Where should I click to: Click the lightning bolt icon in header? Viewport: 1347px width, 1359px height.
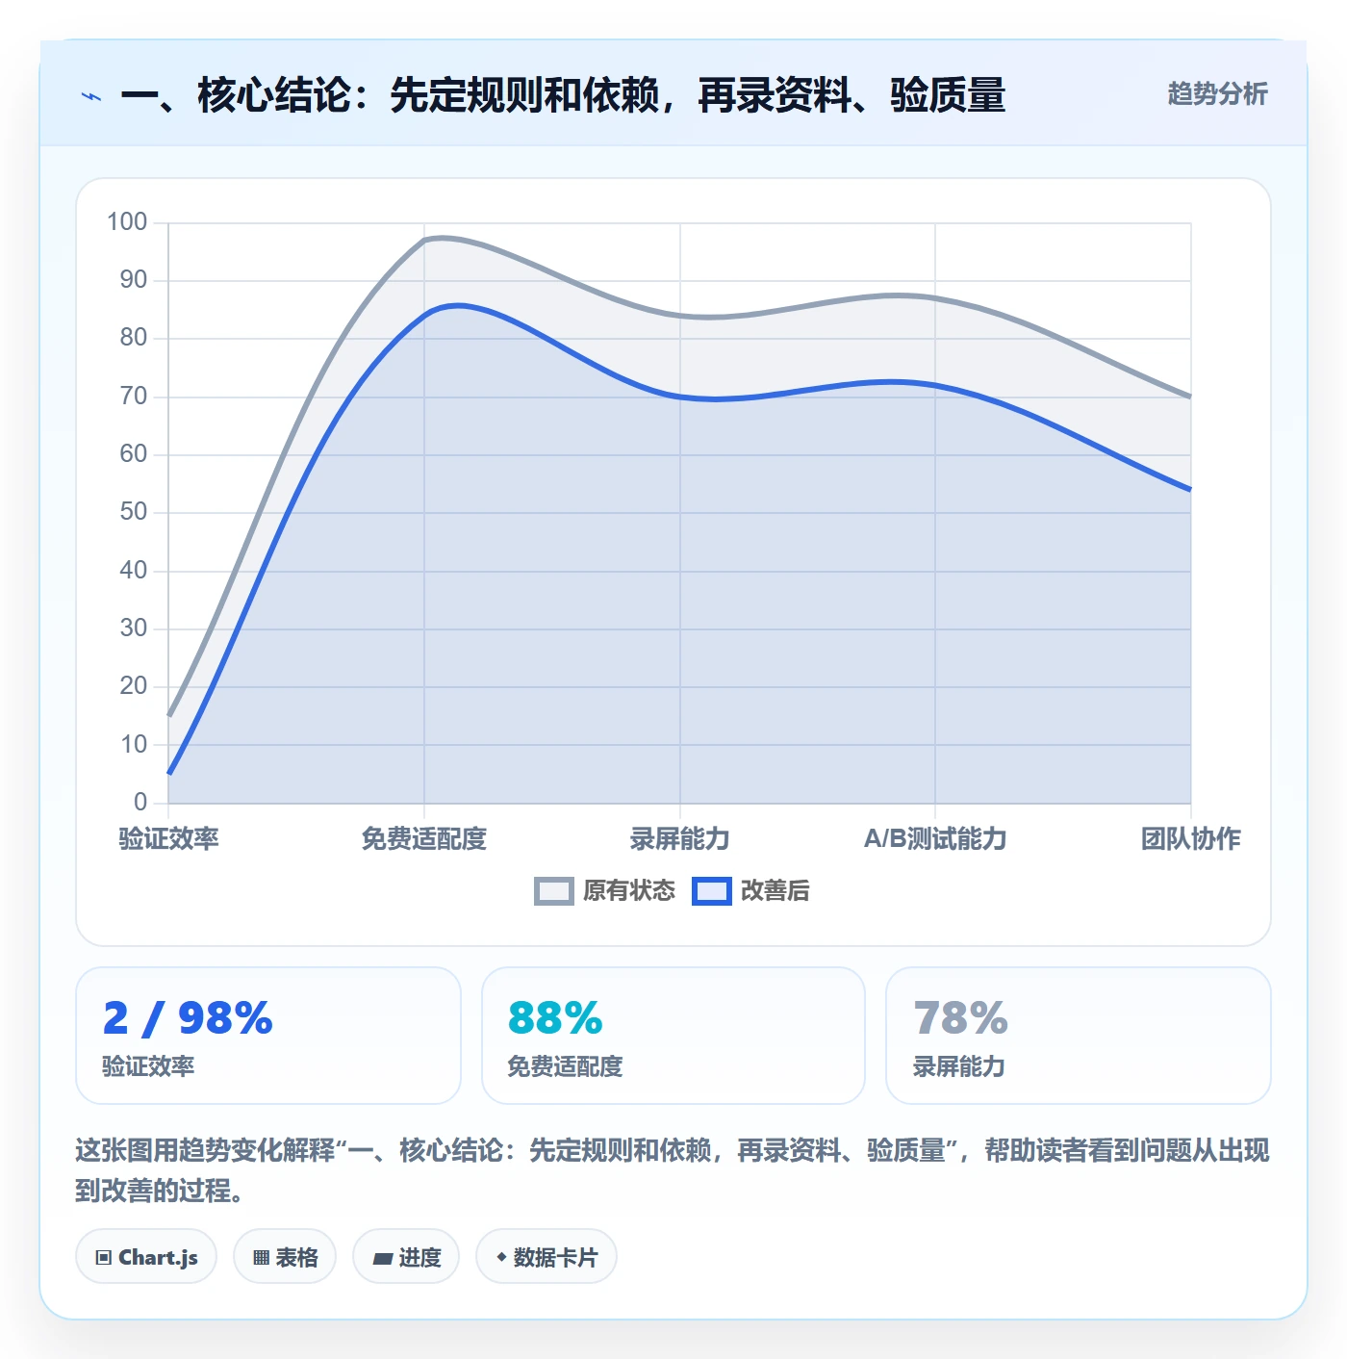tap(91, 96)
